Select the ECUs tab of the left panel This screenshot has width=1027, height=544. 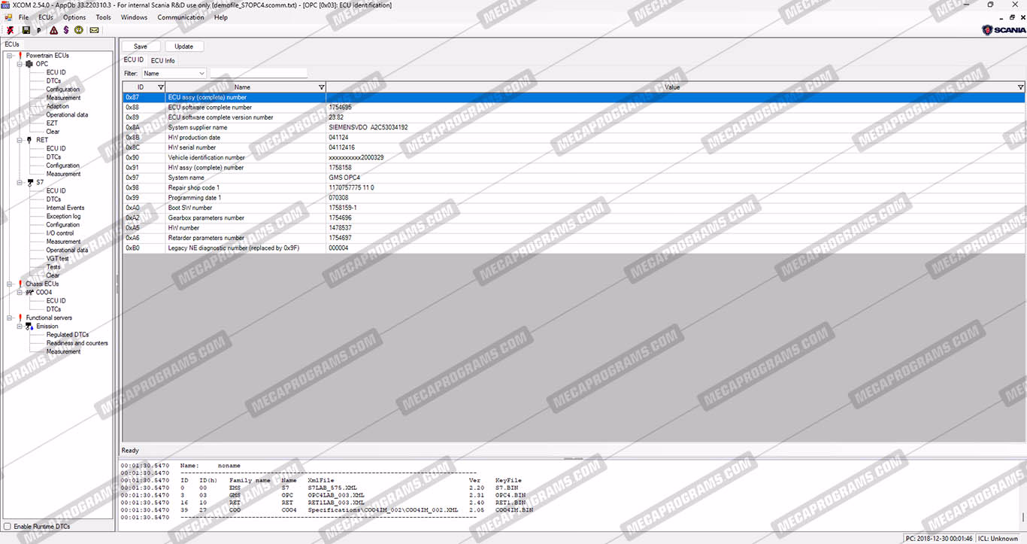point(12,44)
